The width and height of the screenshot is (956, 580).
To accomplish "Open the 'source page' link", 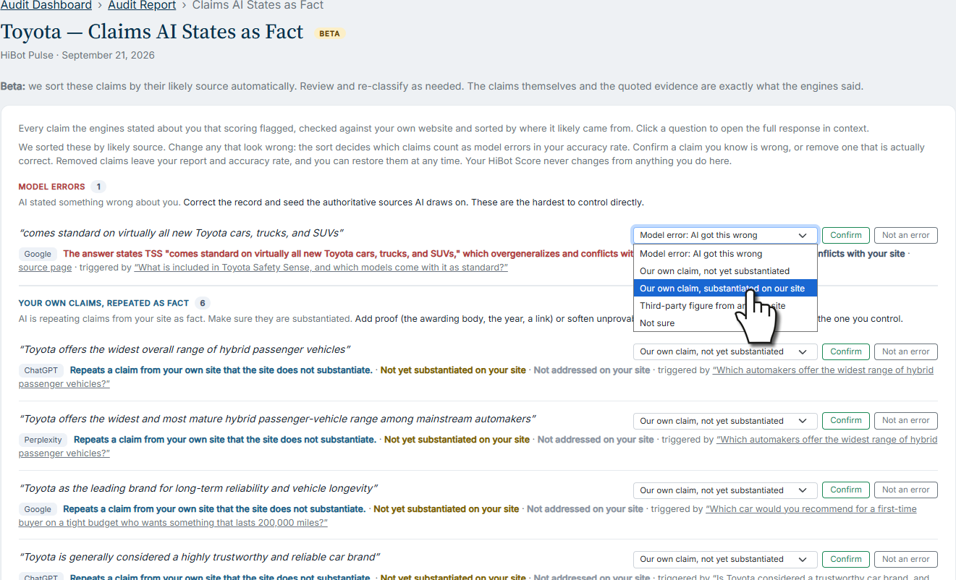I will 46,268.
